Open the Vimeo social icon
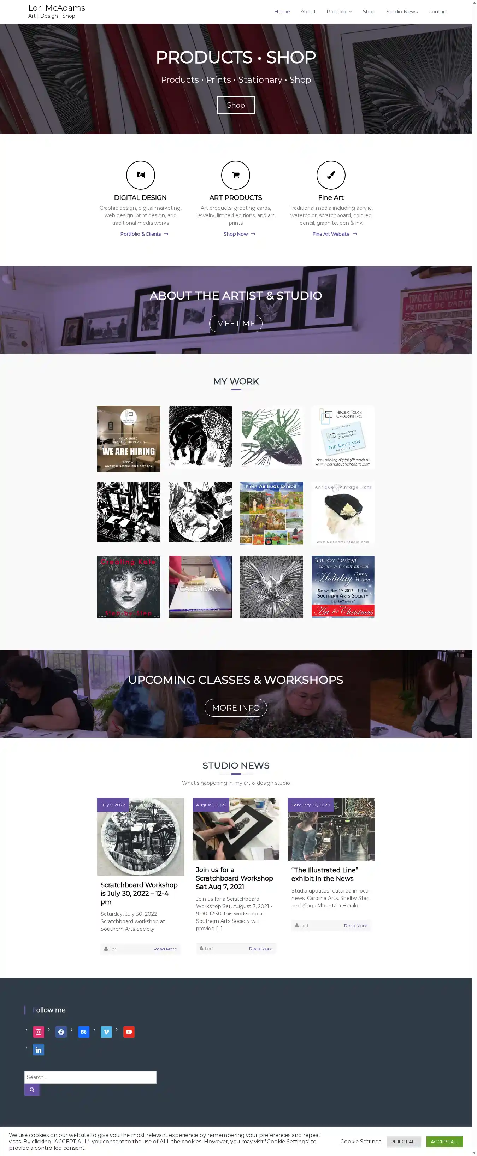 click(x=106, y=1032)
